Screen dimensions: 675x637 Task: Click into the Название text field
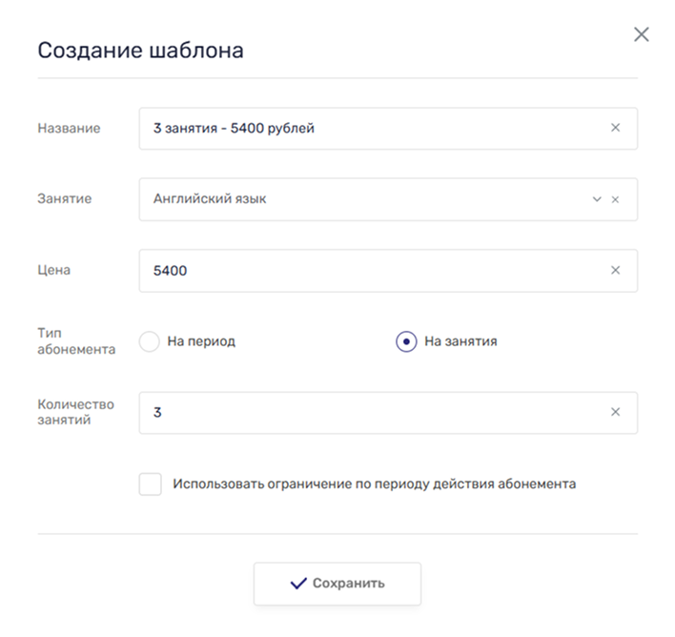click(x=372, y=128)
